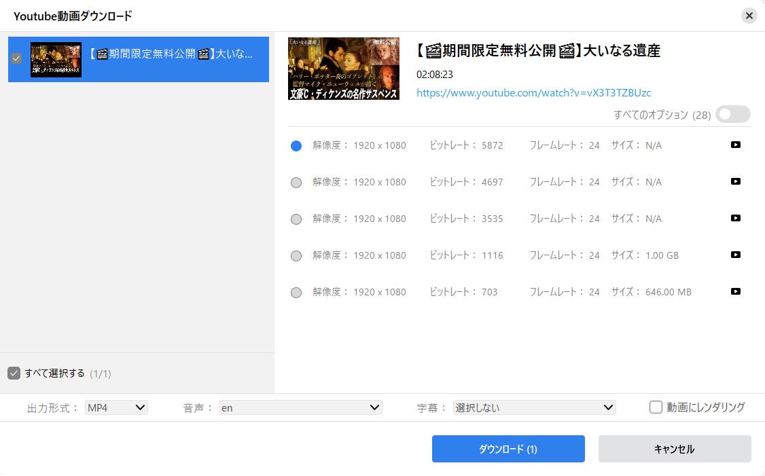Uncheck the video item checkbox in list
This screenshot has width=765, height=476.
tap(17, 59)
